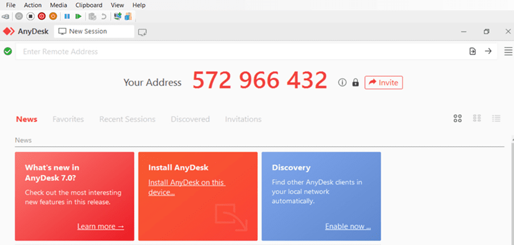Image resolution: width=514 pixels, height=245 pixels.
Task: Restore down the AnyDesk window
Action: point(487,32)
